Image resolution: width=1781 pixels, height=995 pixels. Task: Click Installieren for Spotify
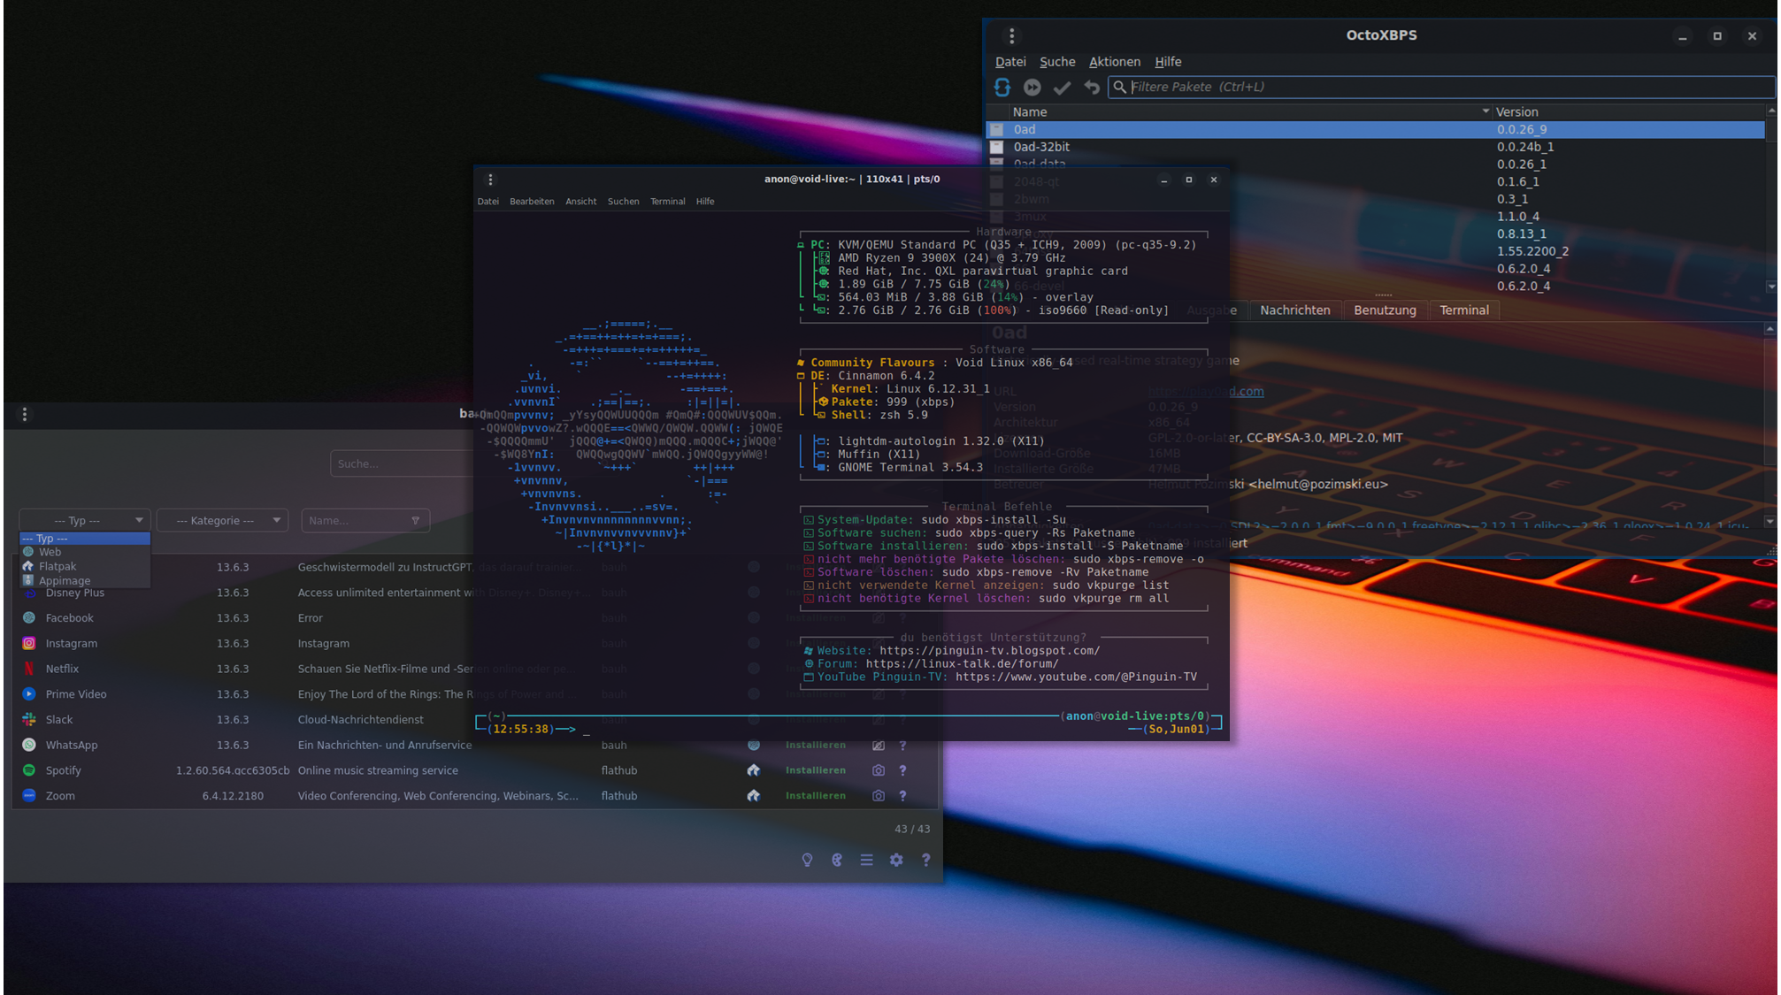[815, 770]
